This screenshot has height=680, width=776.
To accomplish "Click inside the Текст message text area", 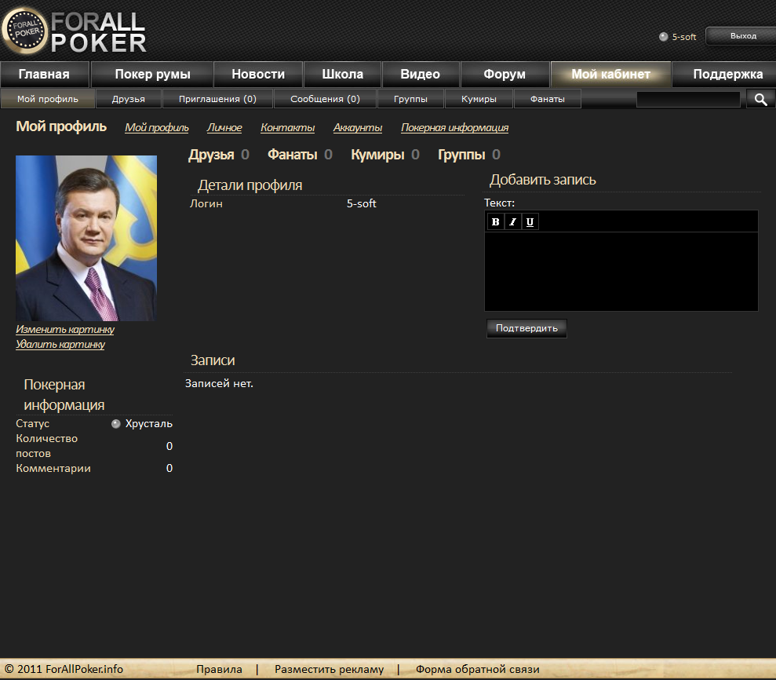I will pos(621,272).
